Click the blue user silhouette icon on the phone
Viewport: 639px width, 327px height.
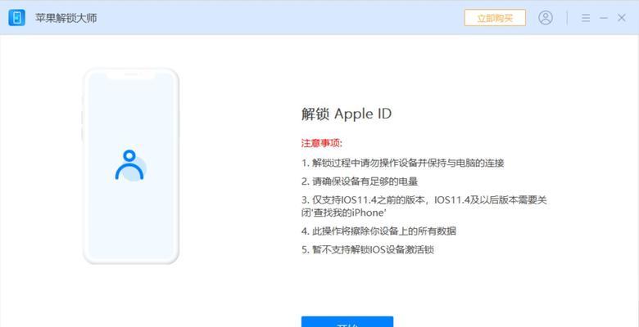(x=130, y=165)
